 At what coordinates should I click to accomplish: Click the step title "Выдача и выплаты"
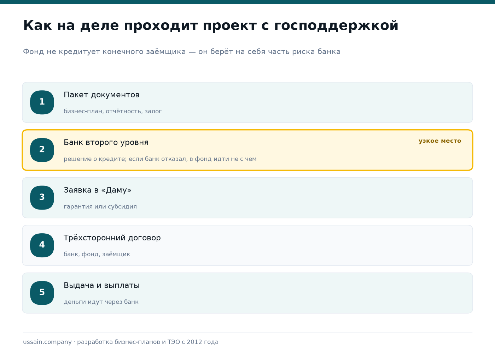click(x=101, y=285)
